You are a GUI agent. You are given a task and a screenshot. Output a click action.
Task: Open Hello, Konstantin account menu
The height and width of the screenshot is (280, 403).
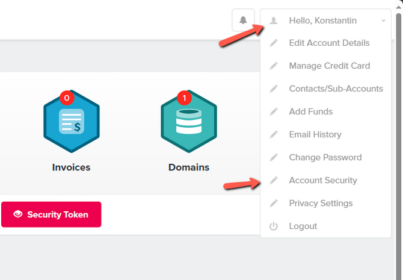coord(322,20)
